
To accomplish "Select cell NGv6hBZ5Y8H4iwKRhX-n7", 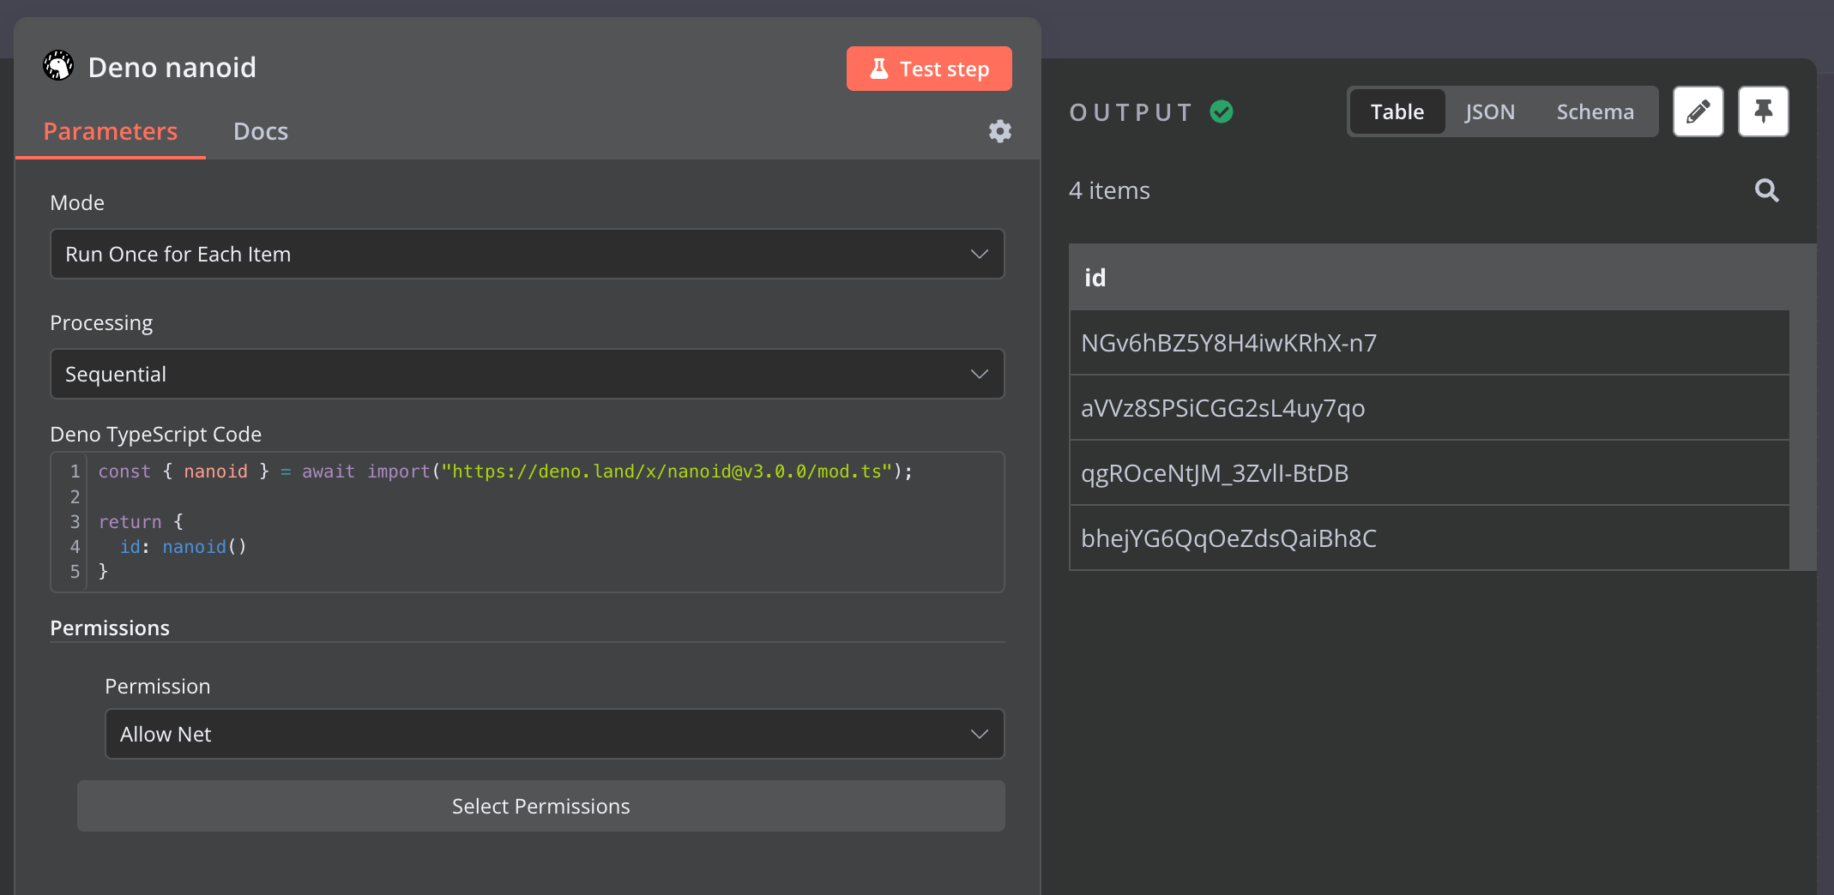I will pyautogui.click(x=1429, y=343).
